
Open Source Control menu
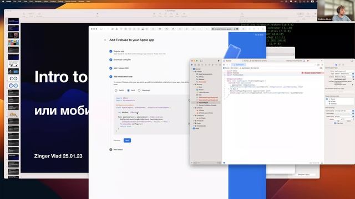pos(70,1)
